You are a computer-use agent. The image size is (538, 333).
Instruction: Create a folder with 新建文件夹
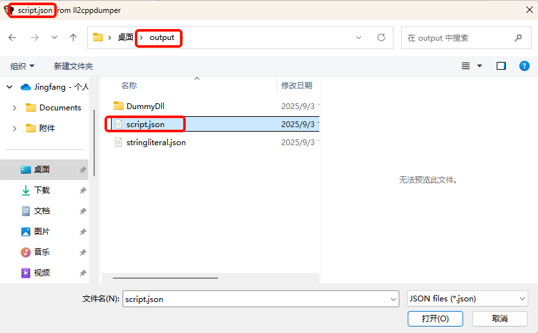tap(73, 66)
